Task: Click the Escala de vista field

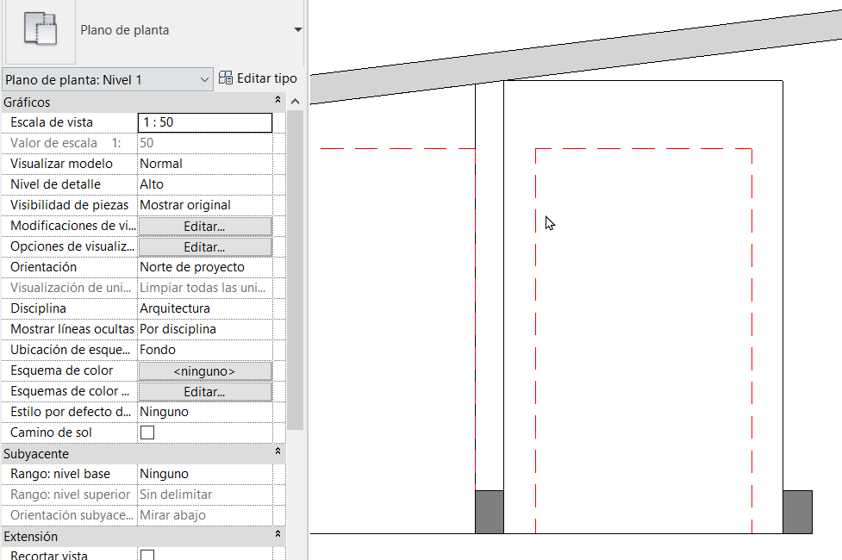Action: 205,122
